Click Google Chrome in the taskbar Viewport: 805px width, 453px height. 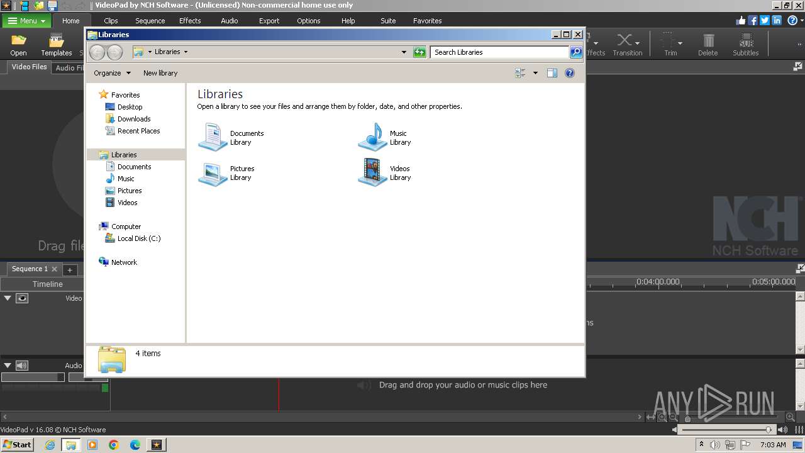click(x=114, y=445)
